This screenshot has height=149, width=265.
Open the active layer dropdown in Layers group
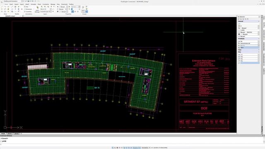coord(46,9)
